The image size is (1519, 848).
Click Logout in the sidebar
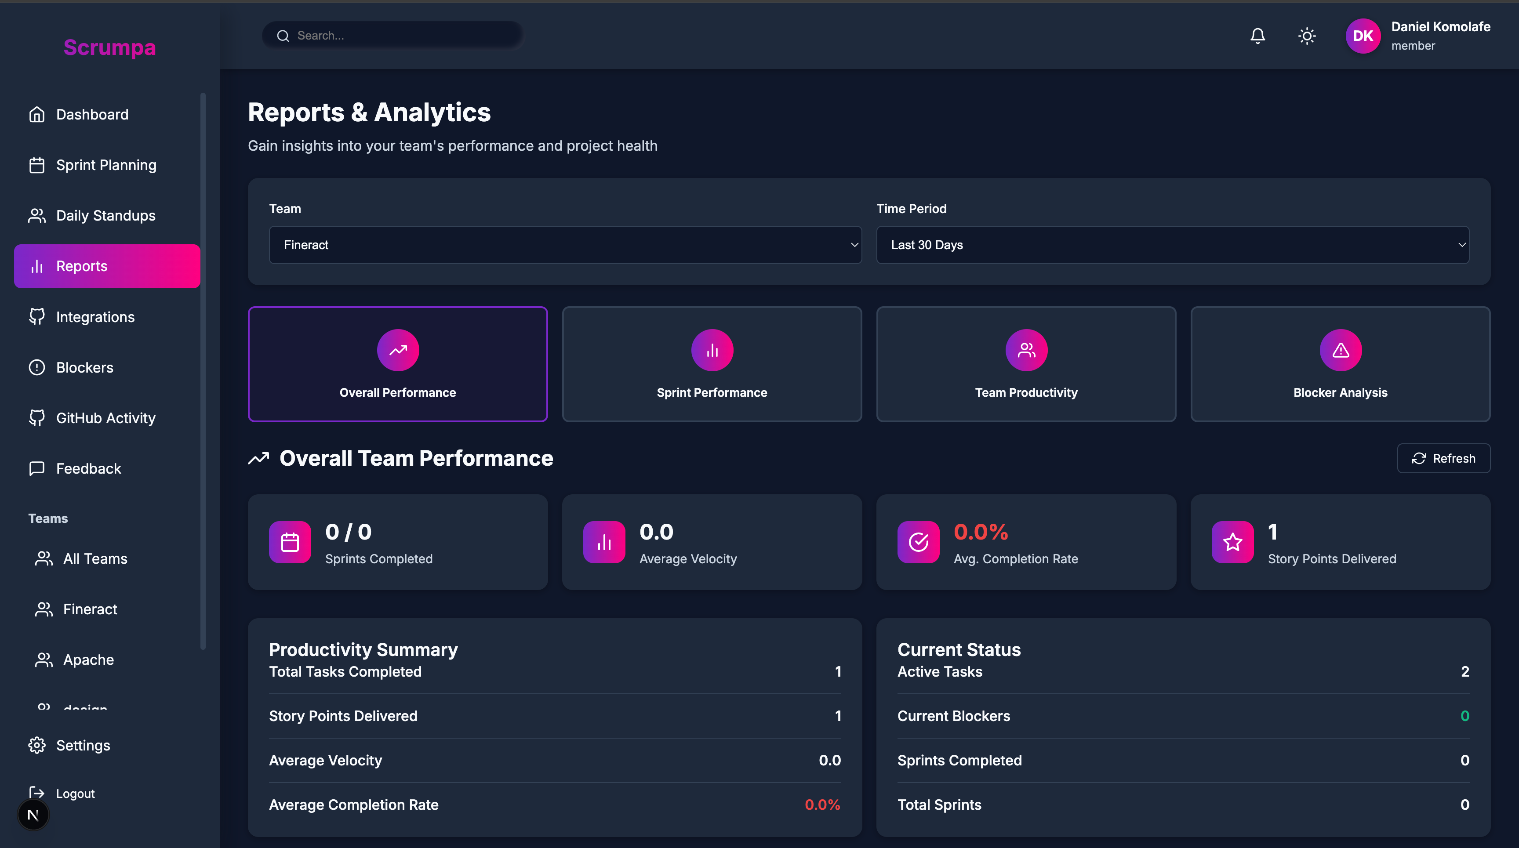75,793
